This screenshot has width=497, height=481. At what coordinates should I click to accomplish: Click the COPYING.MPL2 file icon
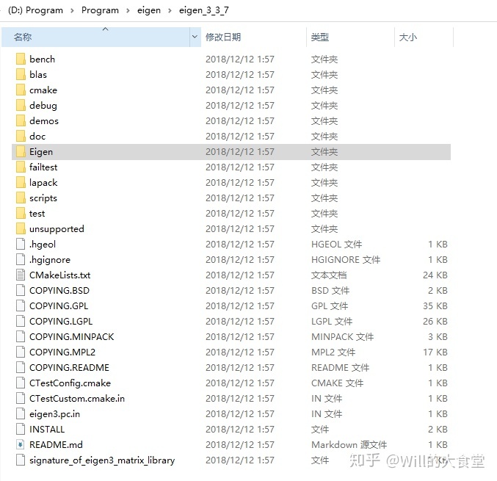(x=21, y=352)
